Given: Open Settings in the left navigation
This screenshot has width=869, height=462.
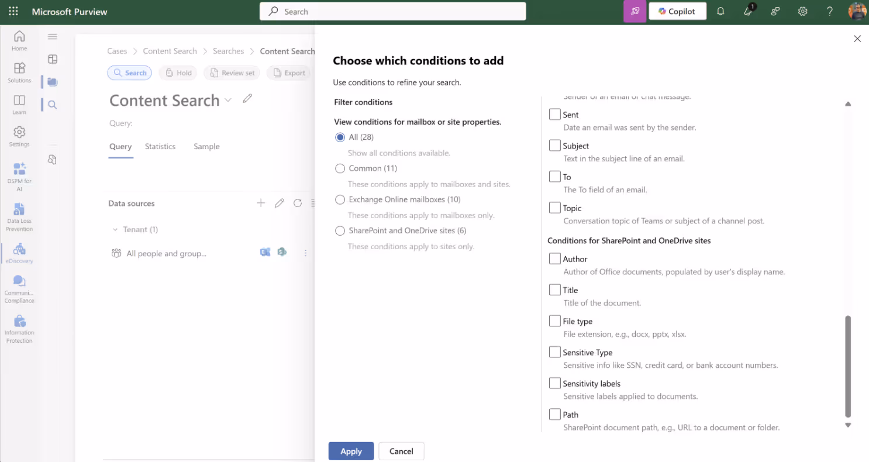Looking at the screenshot, I should [x=19, y=136].
